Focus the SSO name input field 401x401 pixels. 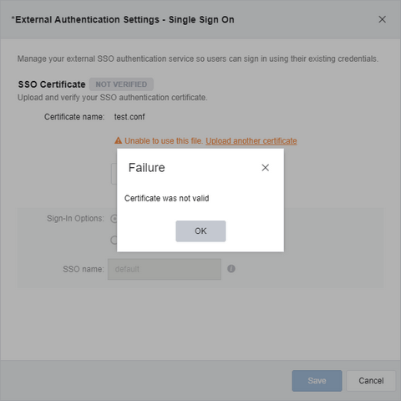click(x=165, y=269)
